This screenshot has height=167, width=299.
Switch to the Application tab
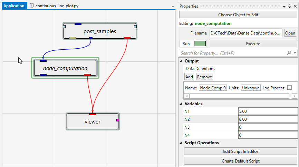14,6
